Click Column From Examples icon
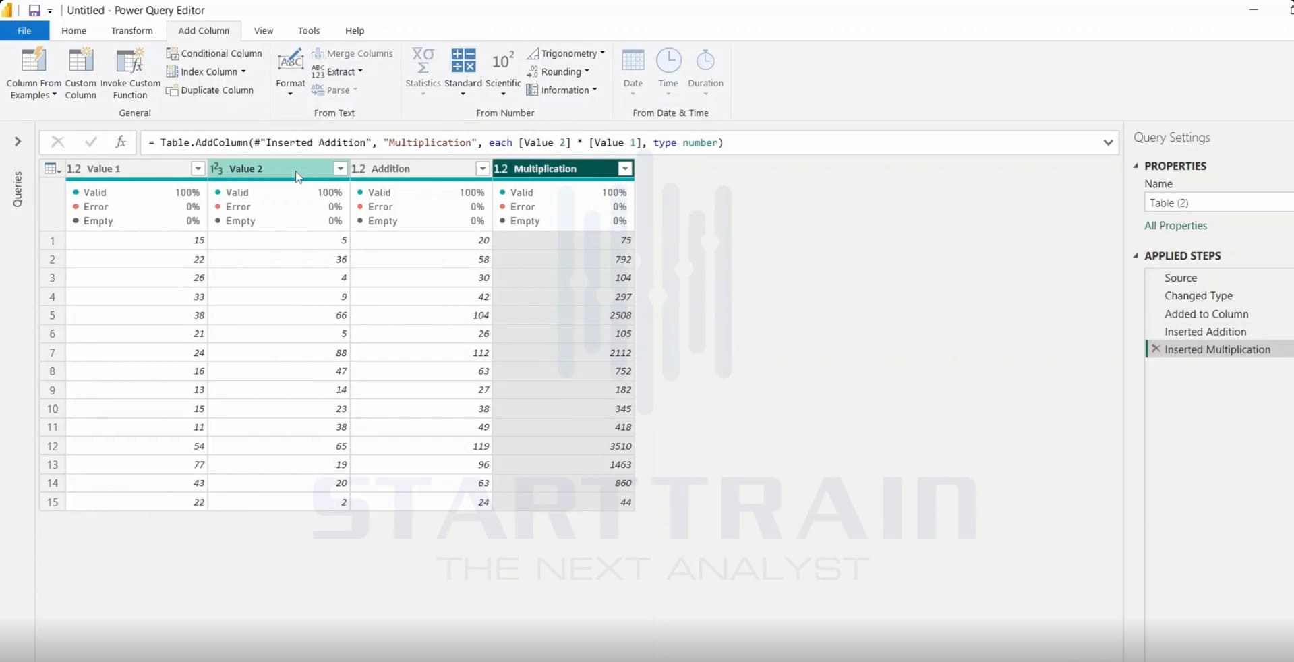1294x662 pixels. 32,61
